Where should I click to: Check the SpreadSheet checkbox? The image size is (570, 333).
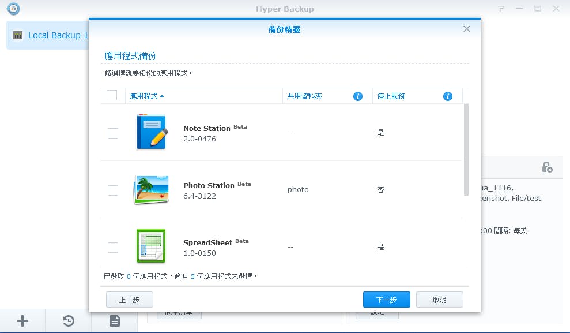pyautogui.click(x=113, y=248)
